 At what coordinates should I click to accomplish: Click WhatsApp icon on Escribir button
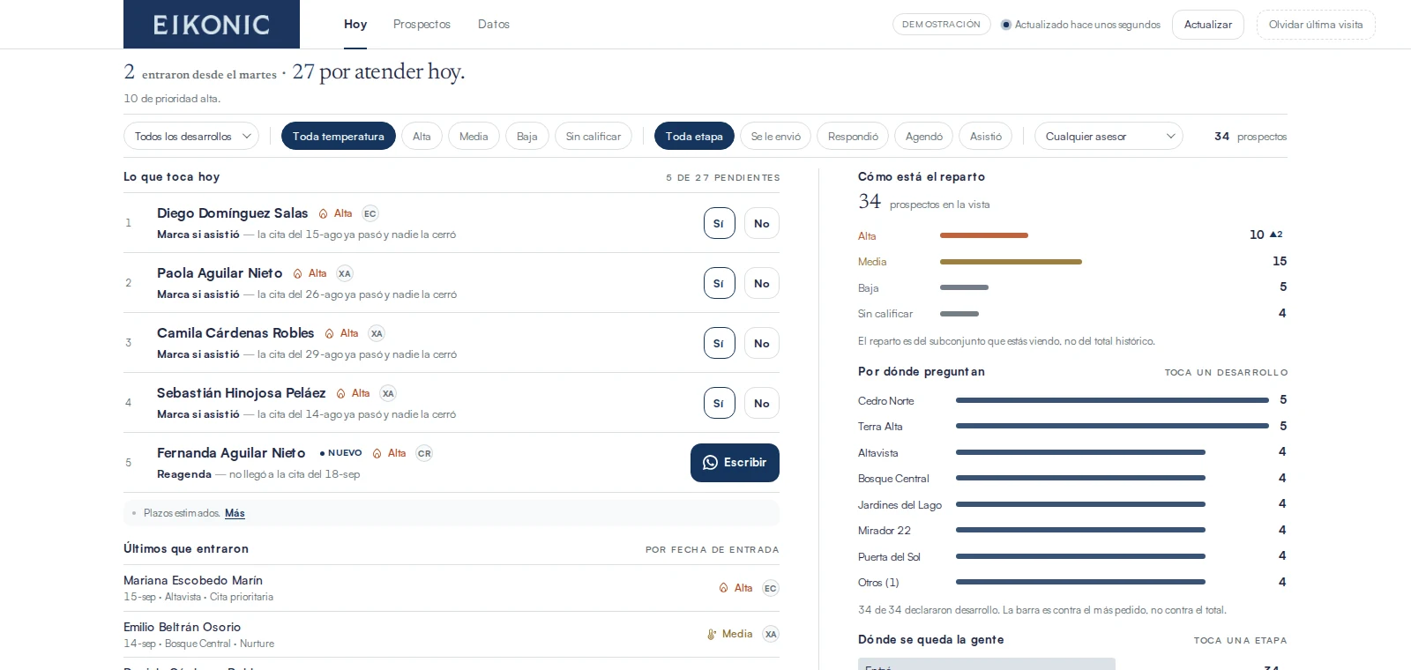(x=710, y=463)
